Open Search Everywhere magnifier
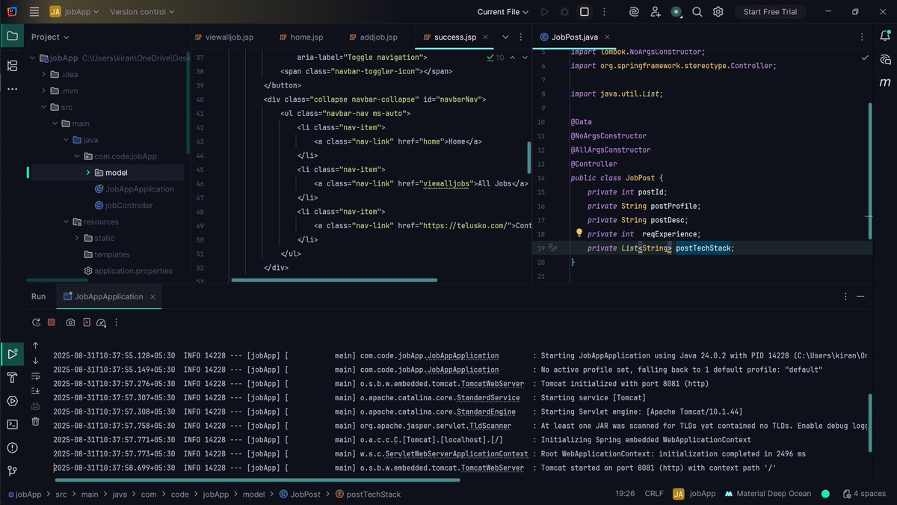The image size is (897, 505). point(697,12)
